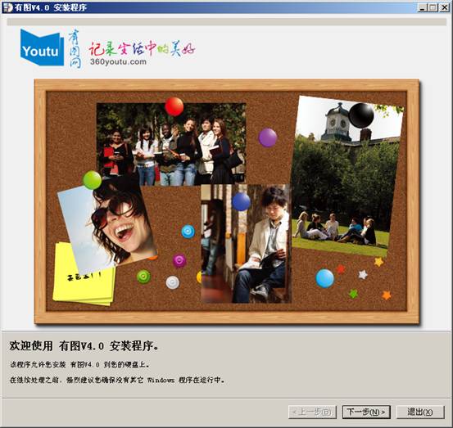Click the 下一步(N) next button

366,412
